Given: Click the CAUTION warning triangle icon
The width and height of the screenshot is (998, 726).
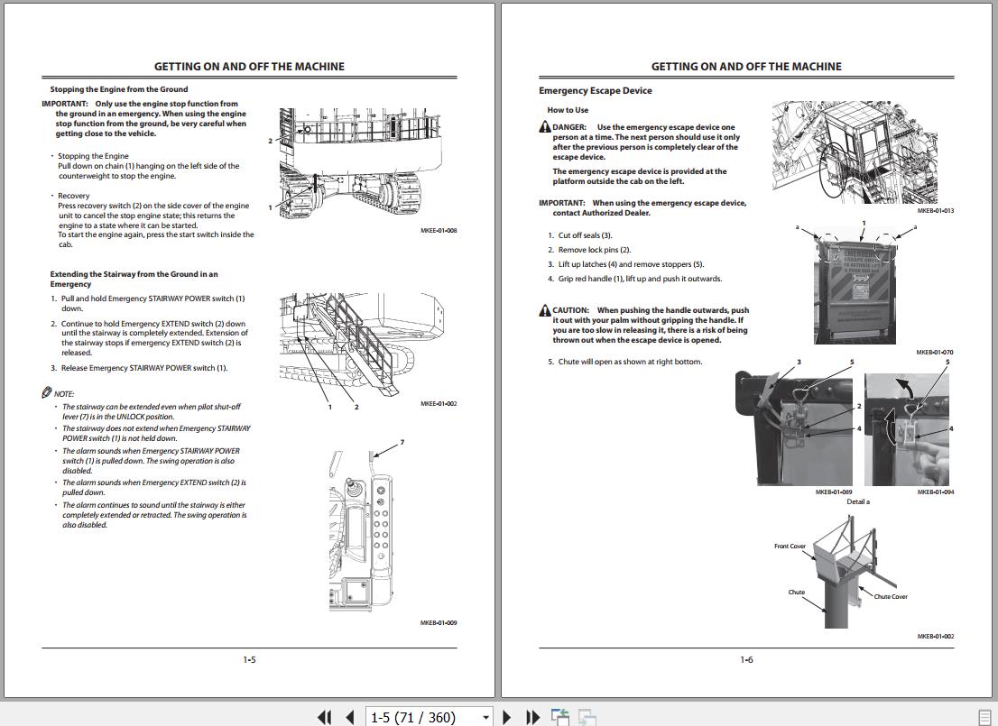Looking at the screenshot, I should (545, 311).
